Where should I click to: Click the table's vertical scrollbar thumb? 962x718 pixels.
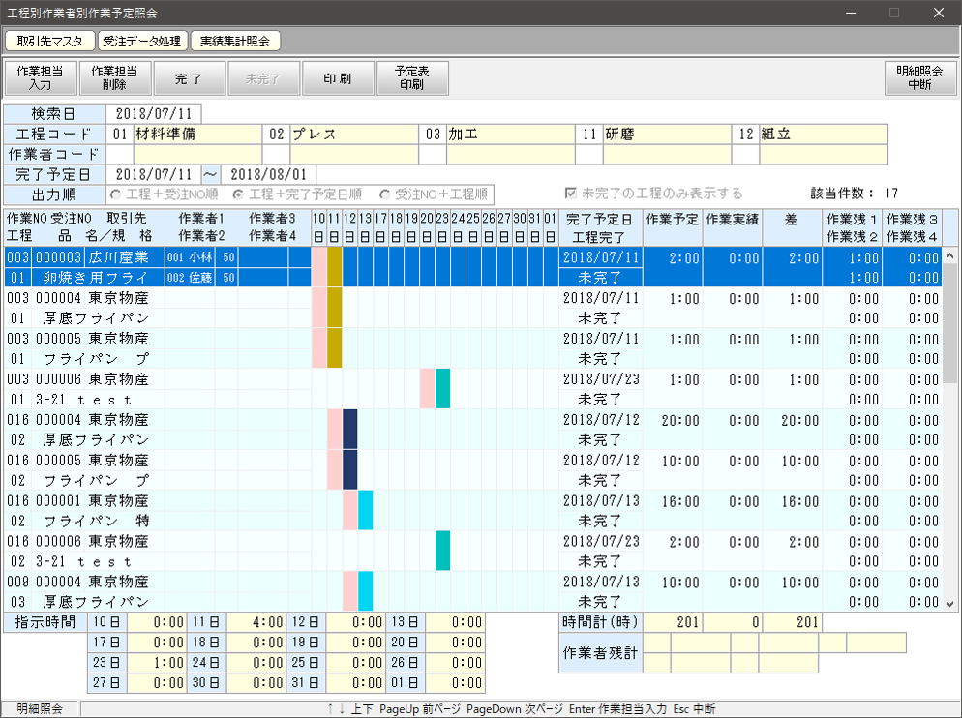coord(949,323)
